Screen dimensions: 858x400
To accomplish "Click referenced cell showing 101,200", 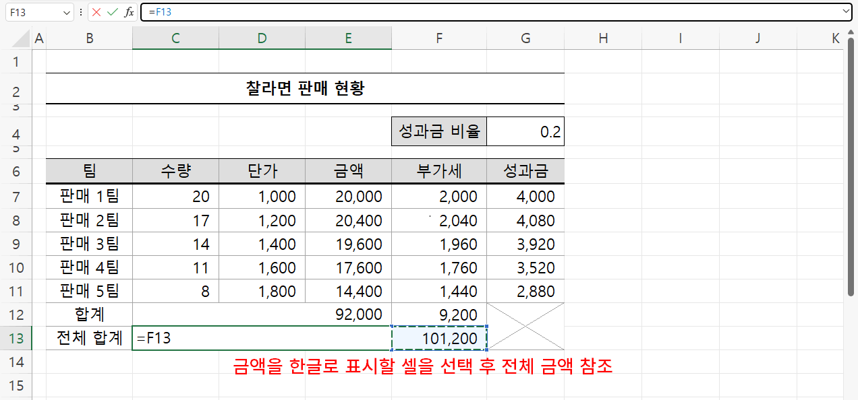I will point(439,338).
